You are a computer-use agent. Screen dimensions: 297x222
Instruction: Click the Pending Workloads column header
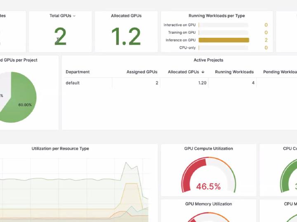pyautogui.click(x=280, y=72)
